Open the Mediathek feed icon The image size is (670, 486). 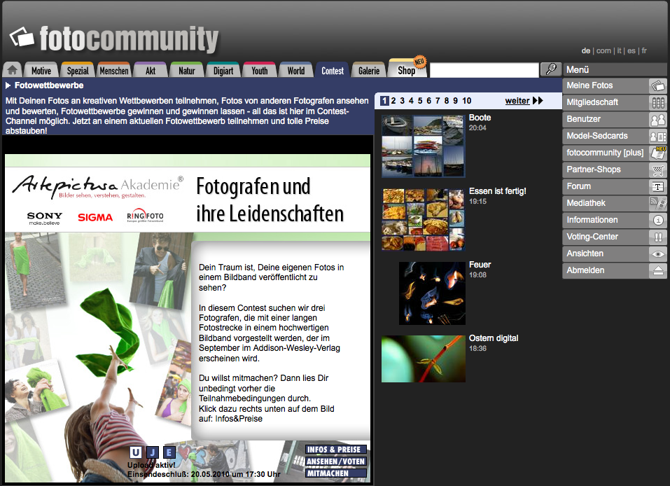657,204
